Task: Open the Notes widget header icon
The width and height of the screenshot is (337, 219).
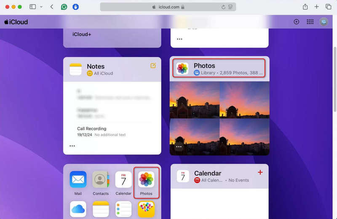Action: click(x=76, y=69)
